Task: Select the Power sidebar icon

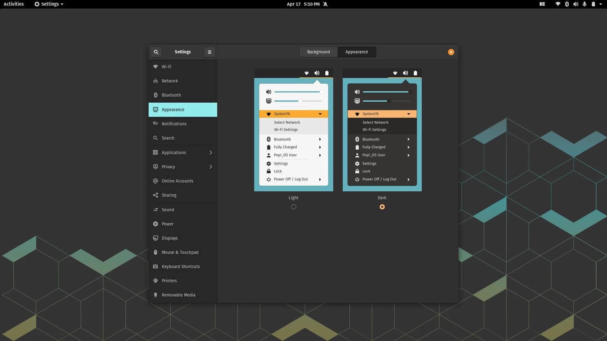Action: (x=156, y=224)
